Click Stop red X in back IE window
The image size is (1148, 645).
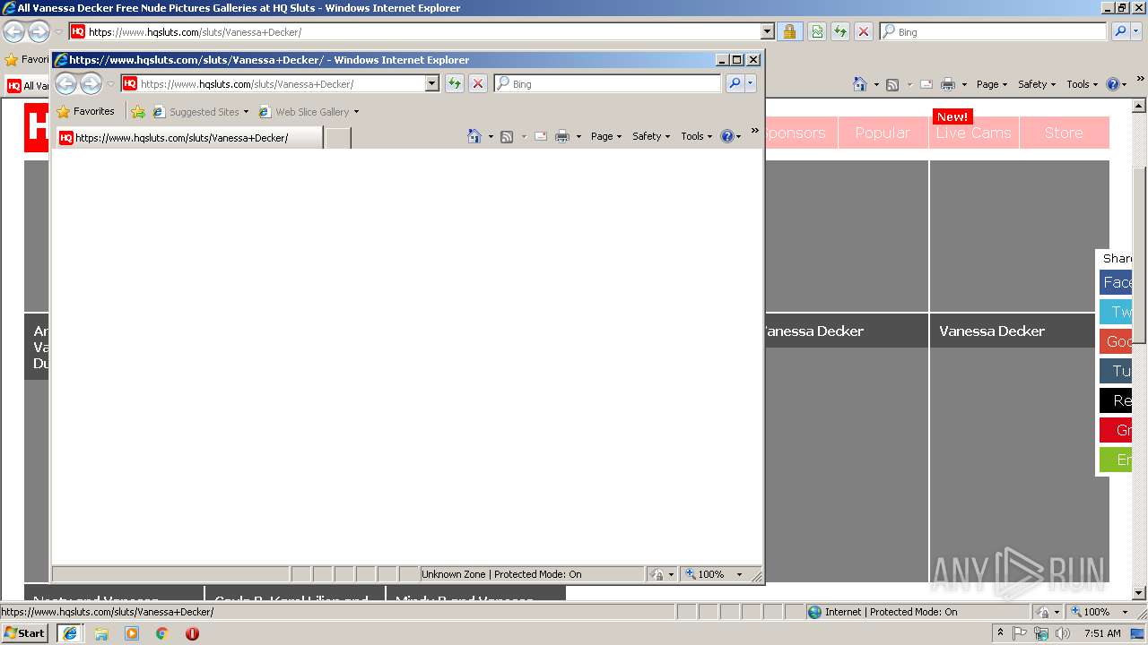[x=864, y=31]
